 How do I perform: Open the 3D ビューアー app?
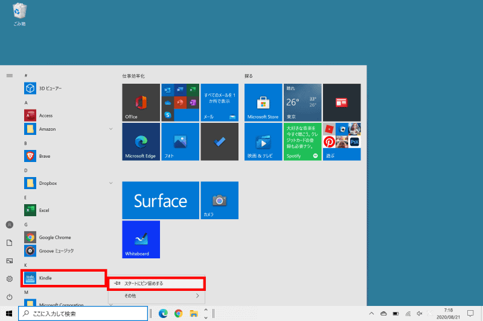point(68,89)
